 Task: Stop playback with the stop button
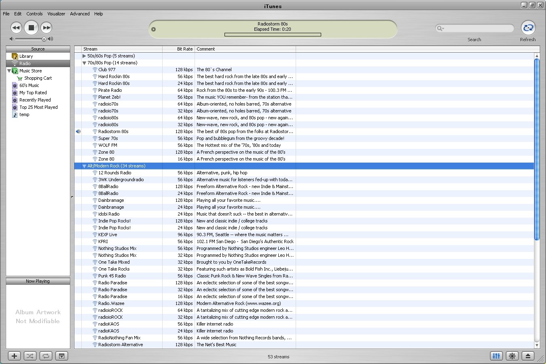[31, 28]
